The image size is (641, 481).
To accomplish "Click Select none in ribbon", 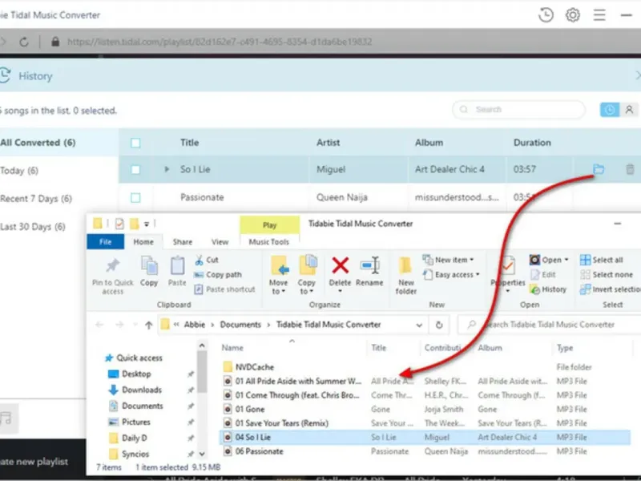I will click(607, 274).
